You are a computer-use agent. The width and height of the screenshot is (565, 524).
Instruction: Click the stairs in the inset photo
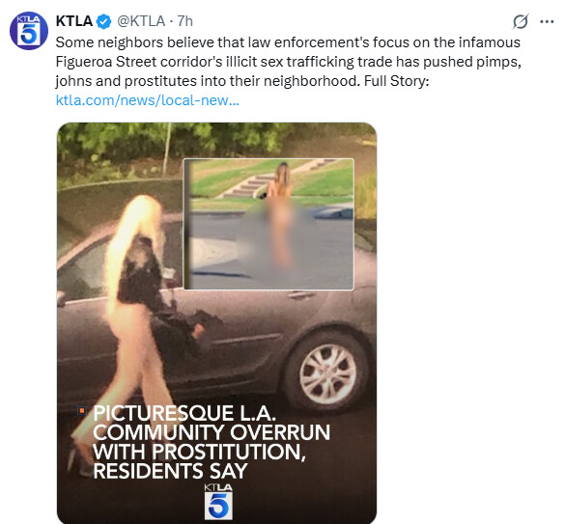245,185
